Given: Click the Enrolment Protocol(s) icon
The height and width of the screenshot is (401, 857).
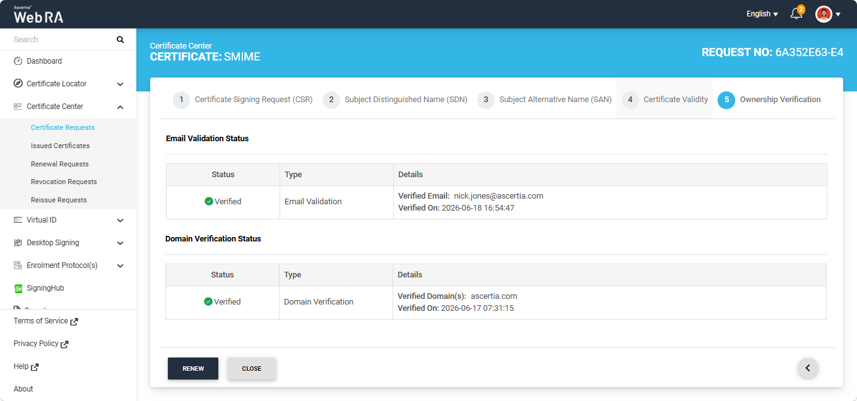Looking at the screenshot, I should pos(18,265).
